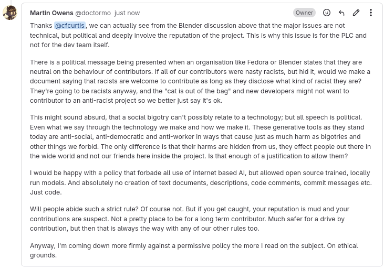Click the reply to comment arrow icon
Screen dimensions: 384x270
click(341, 13)
